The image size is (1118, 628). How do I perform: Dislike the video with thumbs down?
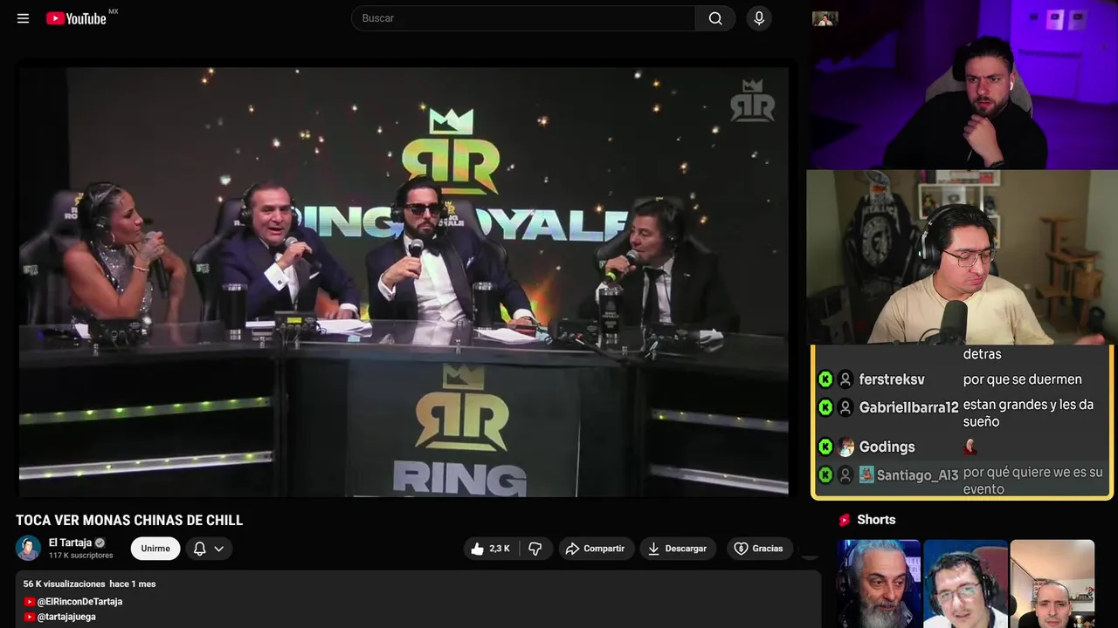click(535, 549)
